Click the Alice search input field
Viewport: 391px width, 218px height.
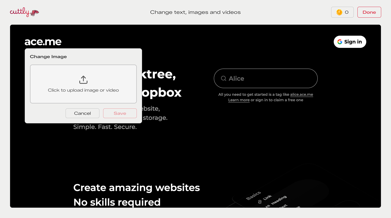(x=265, y=78)
